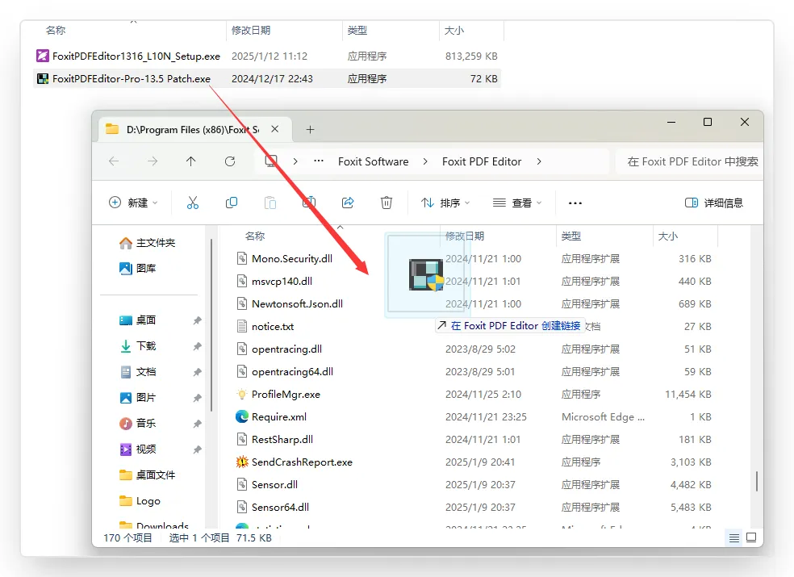Unpin 桌面 using its pin icon
The height and width of the screenshot is (577, 794).
(x=198, y=320)
